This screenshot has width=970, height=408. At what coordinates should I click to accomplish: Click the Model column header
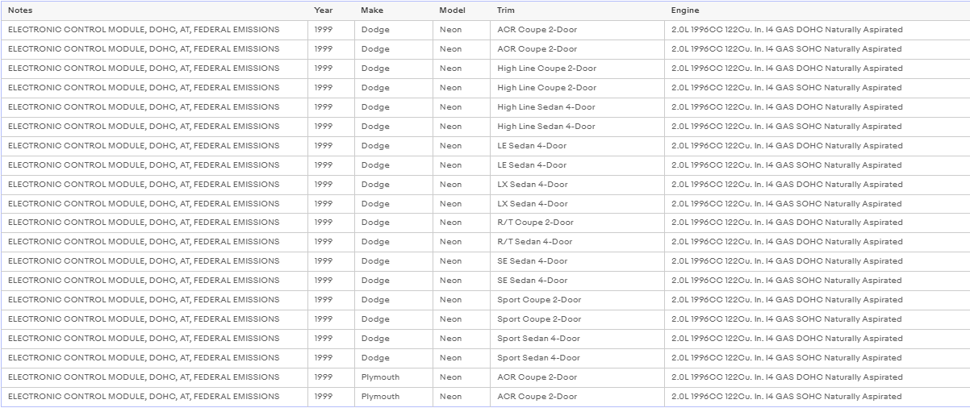pyautogui.click(x=462, y=10)
